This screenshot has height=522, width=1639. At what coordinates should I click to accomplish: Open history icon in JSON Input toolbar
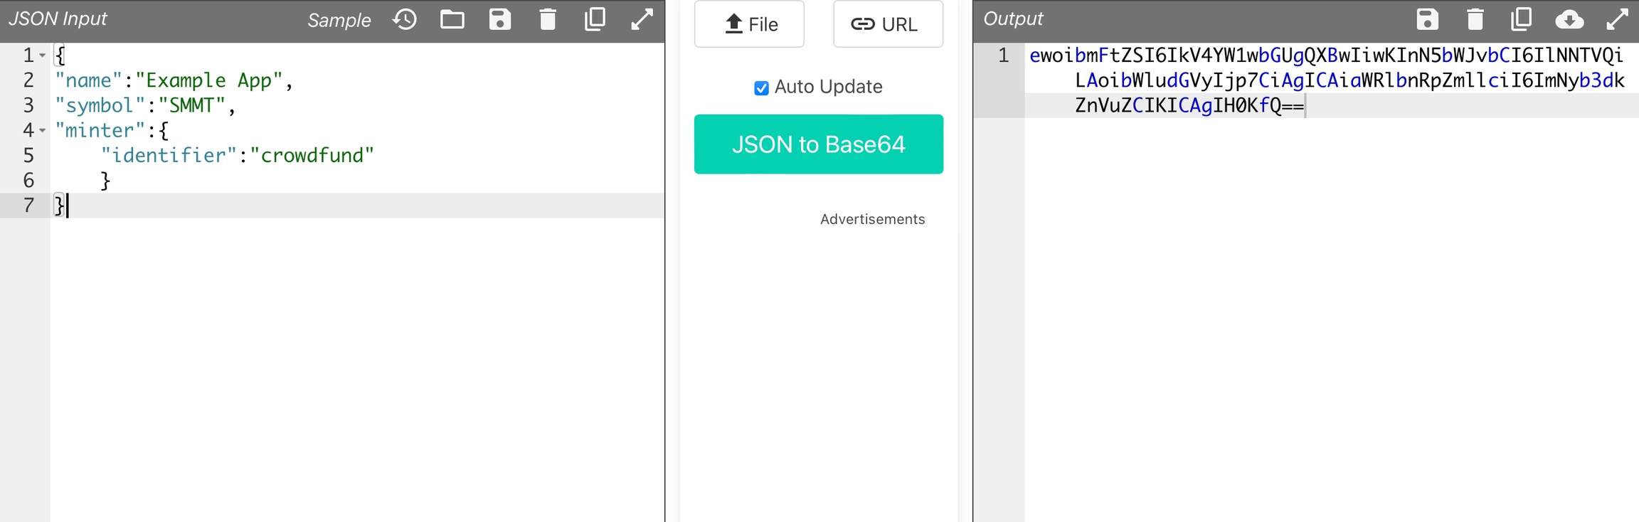tap(405, 19)
